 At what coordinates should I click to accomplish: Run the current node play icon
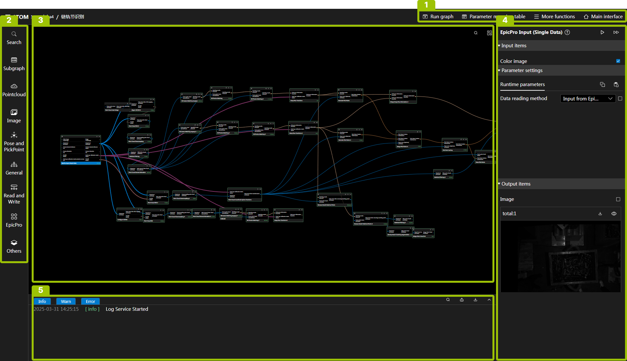[x=602, y=32]
